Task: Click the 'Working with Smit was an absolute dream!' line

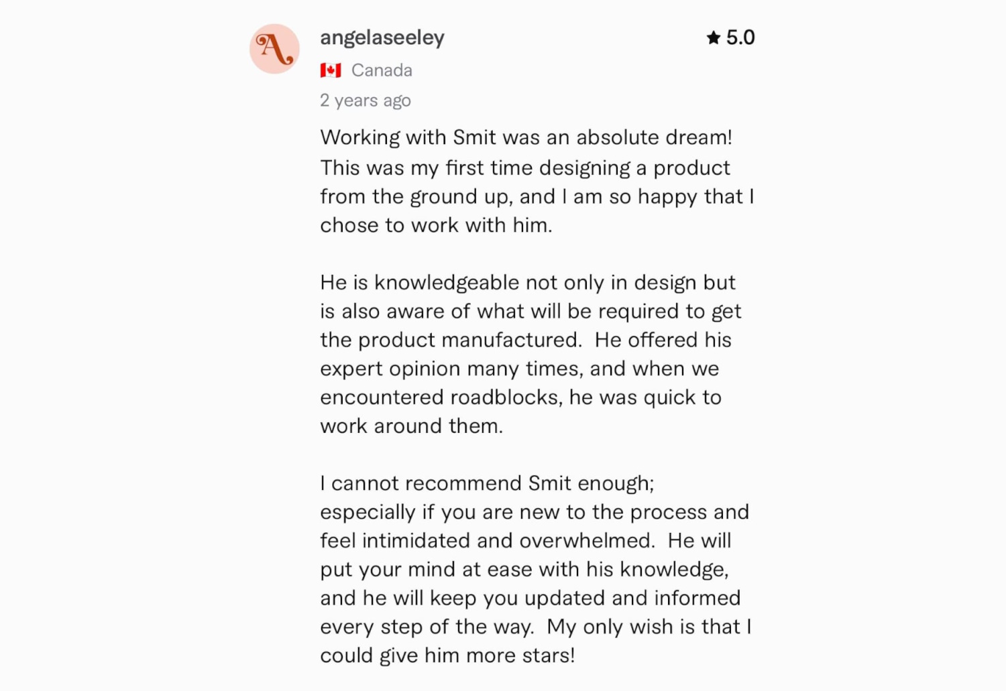Action: coord(526,137)
